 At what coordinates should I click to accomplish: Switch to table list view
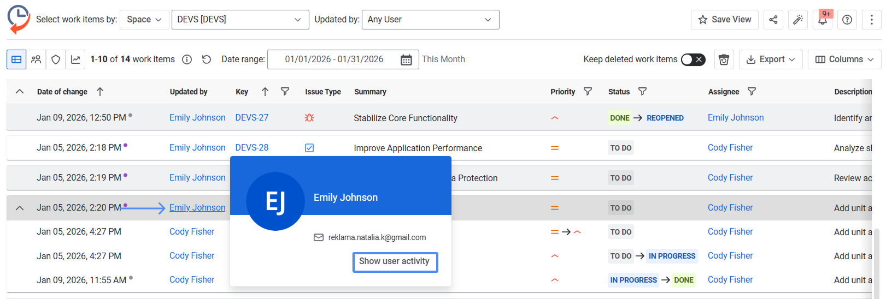point(16,59)
